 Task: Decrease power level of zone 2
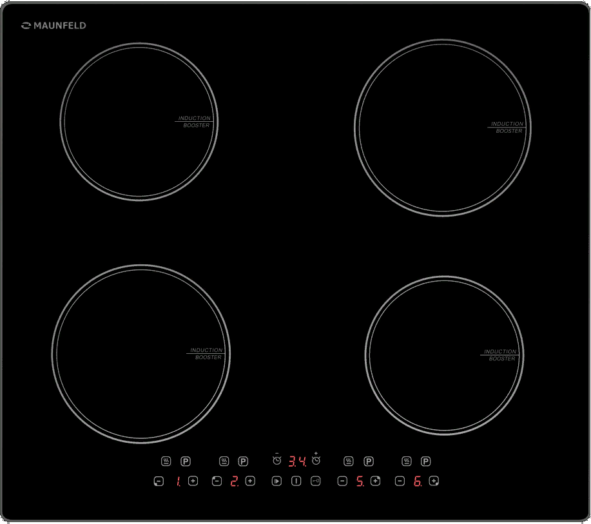click(x=217, y=481)
